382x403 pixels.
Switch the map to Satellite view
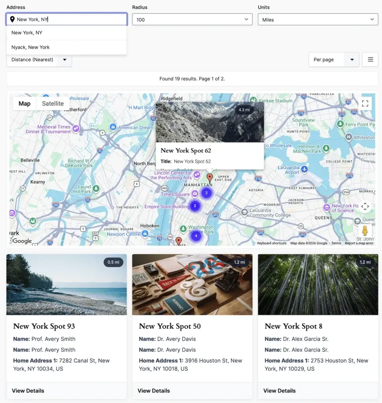[53, 104]
